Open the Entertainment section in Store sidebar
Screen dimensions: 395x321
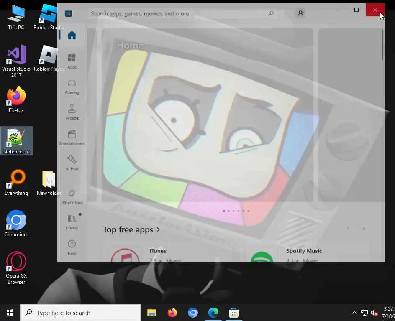72,138
